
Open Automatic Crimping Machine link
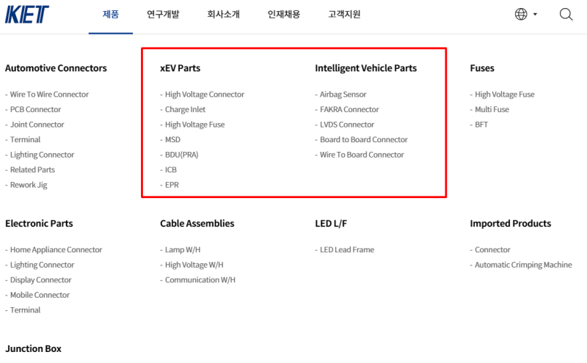(523, 265)
